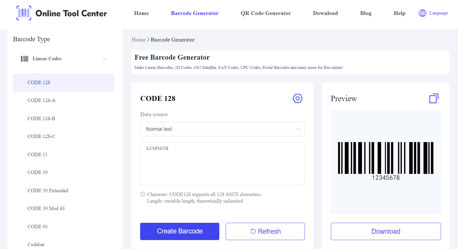
Task: Select CODE 11 barcode type
Action: pos(64,154)
